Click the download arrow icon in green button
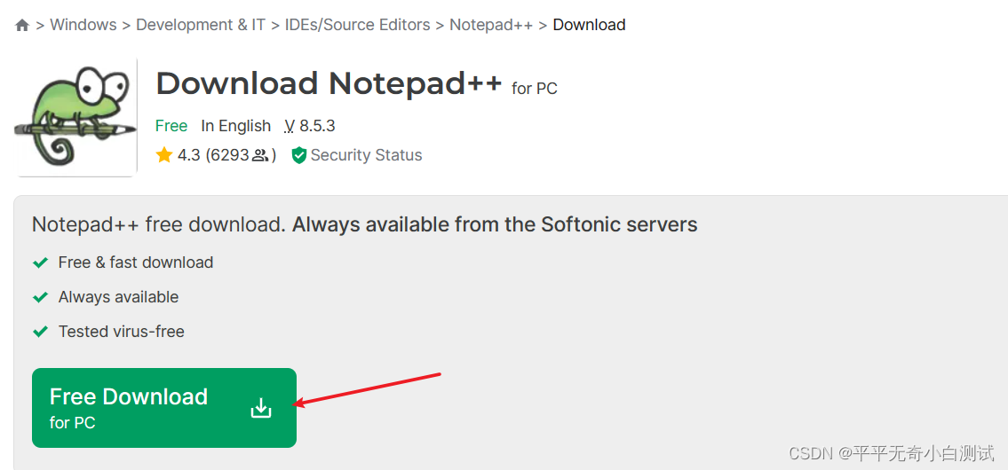The image size is (1008, 470). coord(261,408)
